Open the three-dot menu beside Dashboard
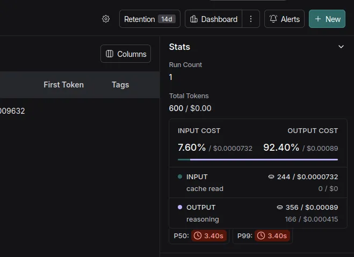The image size is (354, 257). tap(250, 19)
